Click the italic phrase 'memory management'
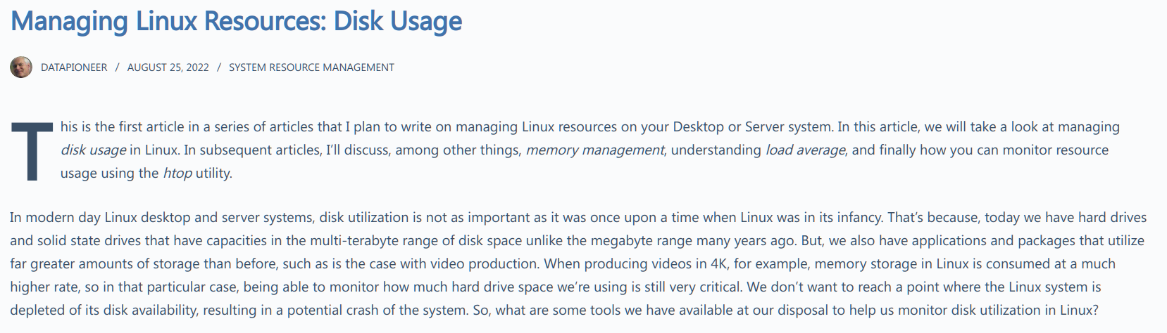The height and width of the screenshot is (333, 1167). [x=594, y=150]
